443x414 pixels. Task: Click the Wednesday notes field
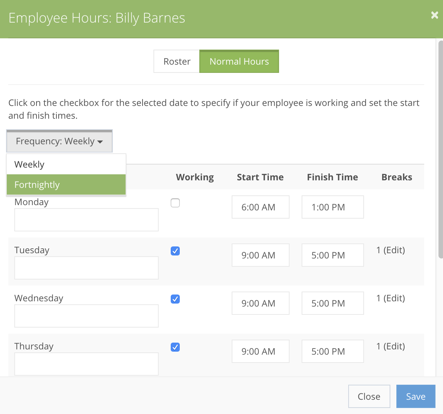pyautogui.click(x=86, y=316)
